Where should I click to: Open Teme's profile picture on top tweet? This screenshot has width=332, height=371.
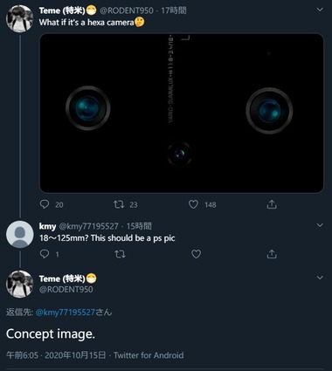[20, 18]
